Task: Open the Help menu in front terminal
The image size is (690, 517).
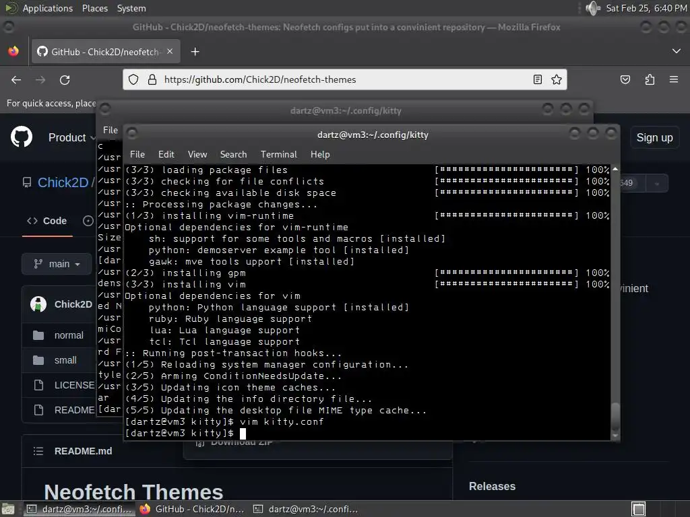Action: tap(320, 154)
